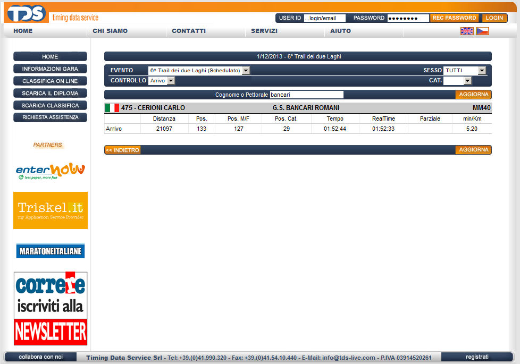Go to the SERVIZI menu item
Image resolution: width=520 pixels, height=364 pixels.
[x=264, y=31]
